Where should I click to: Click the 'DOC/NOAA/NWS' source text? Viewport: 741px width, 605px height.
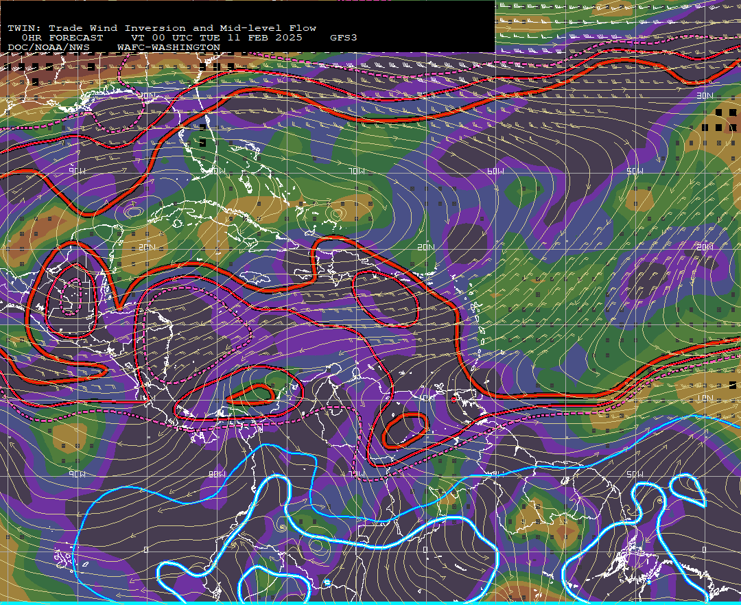point(49,48)
